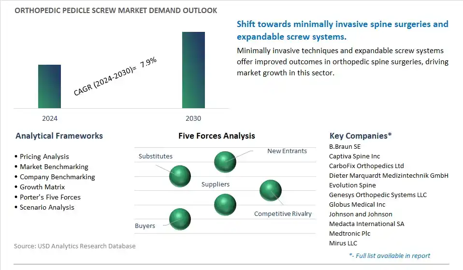Select Globus Medical Inc entry
The height and width of the screenshot is (270, 463).
pos(357,204)
